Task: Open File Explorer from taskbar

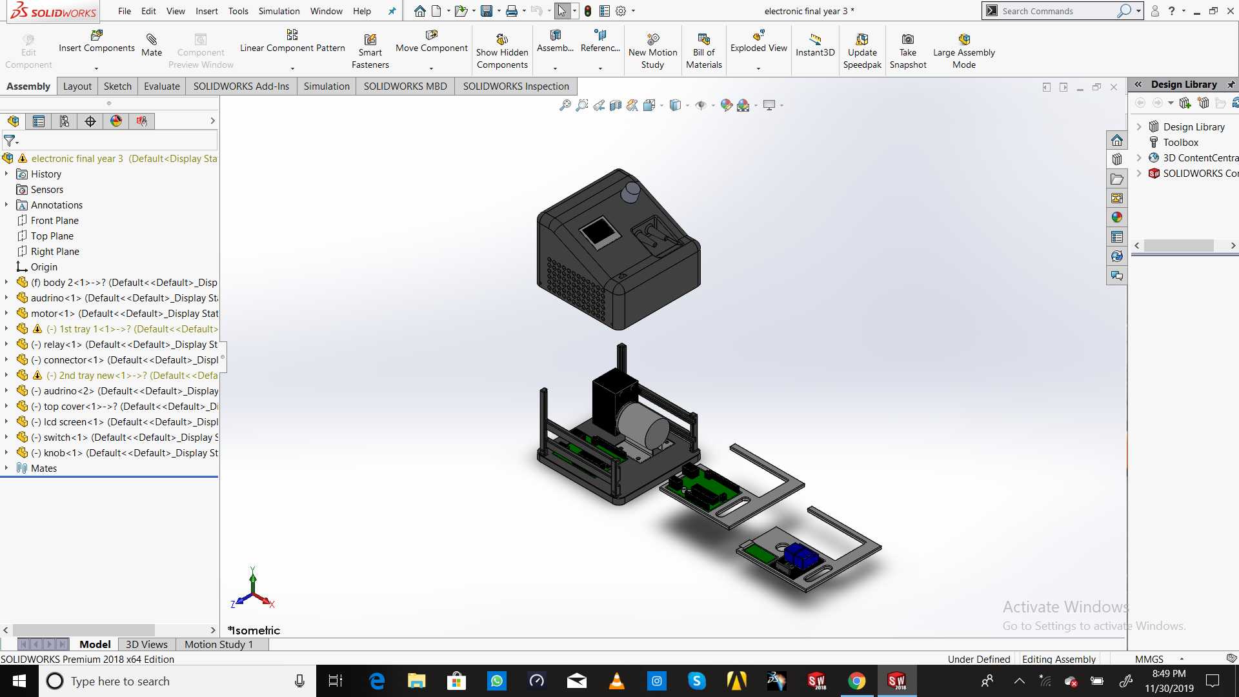Action: pyautogui.click(x=416, y=681)
